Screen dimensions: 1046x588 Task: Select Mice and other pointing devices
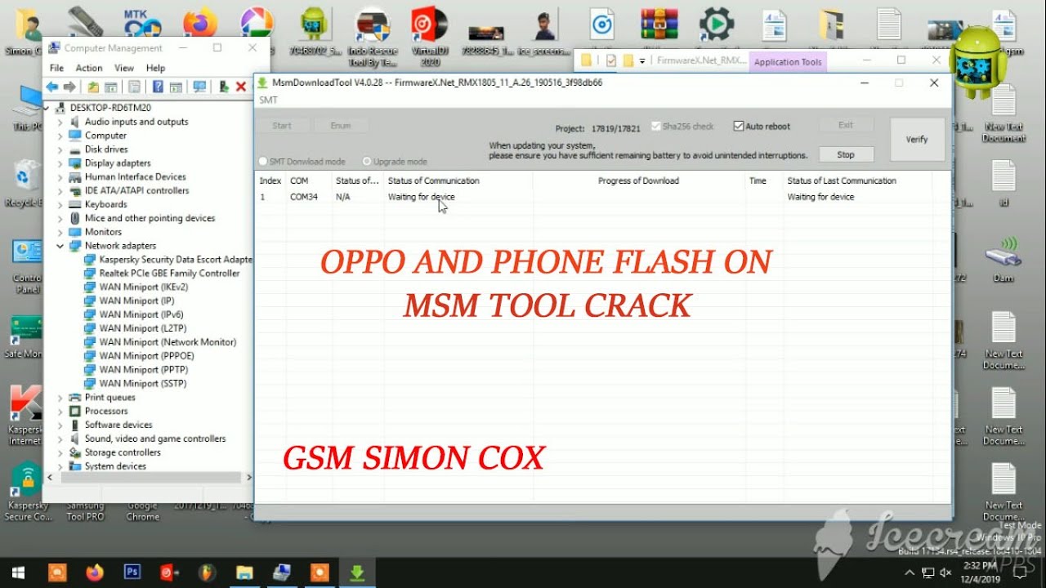[x=150, y=218]
